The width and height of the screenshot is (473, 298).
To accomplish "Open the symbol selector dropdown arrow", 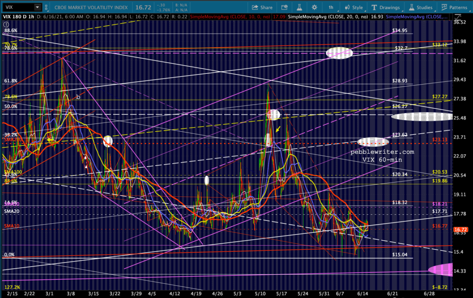I will pyautogui.click(x=37, y=7).
